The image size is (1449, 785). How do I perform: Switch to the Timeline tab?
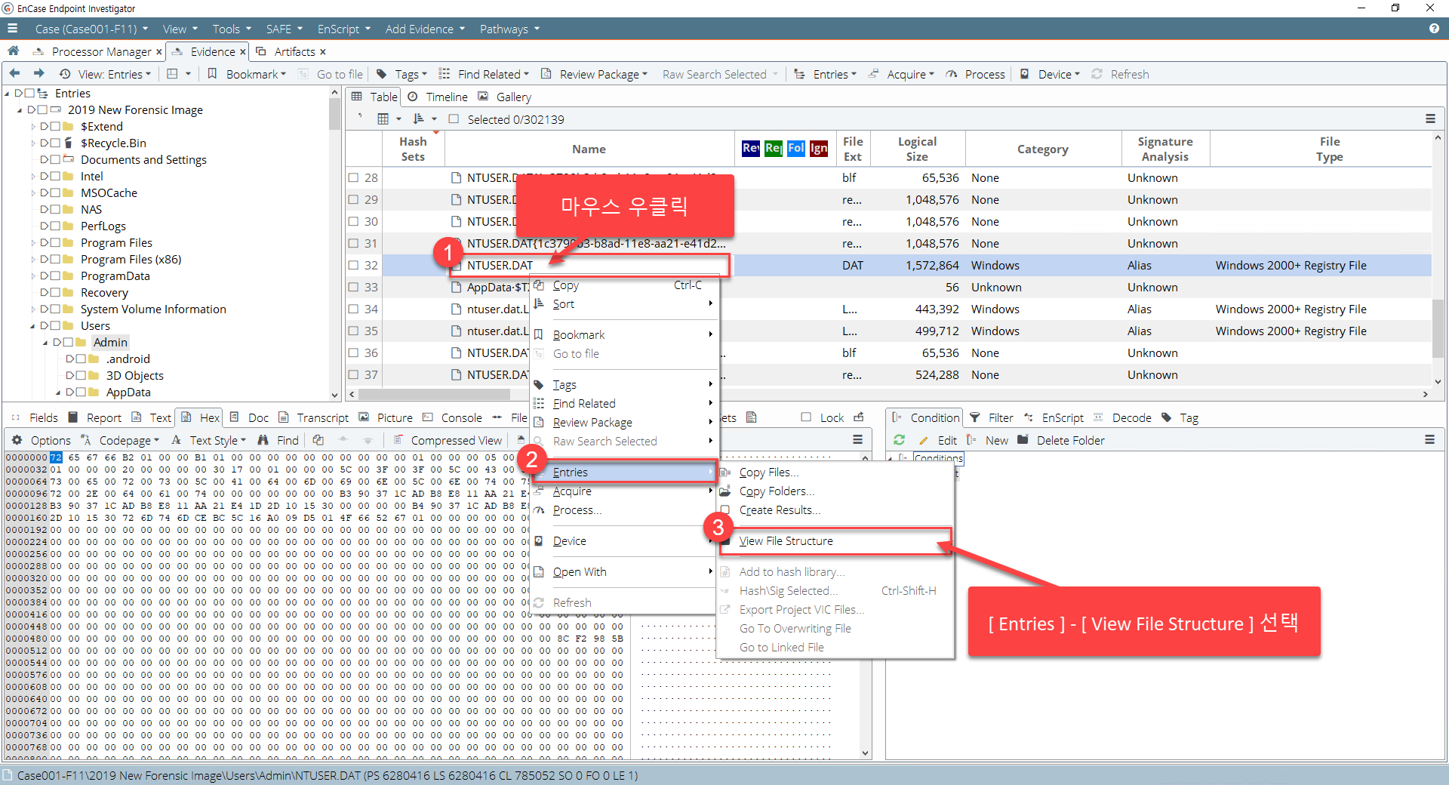click(x=446, y=97)
